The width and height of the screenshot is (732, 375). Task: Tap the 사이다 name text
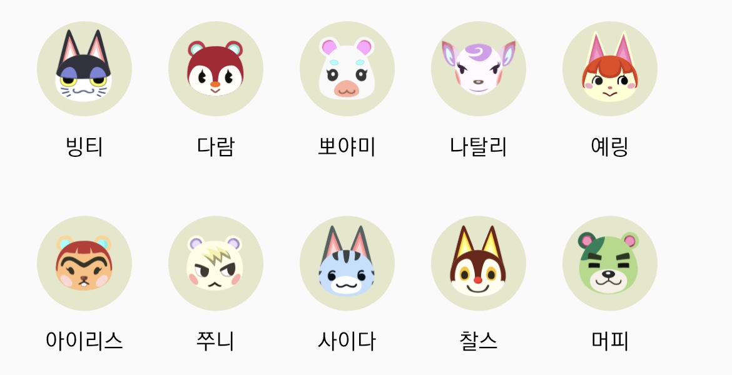tap(347, 341)
